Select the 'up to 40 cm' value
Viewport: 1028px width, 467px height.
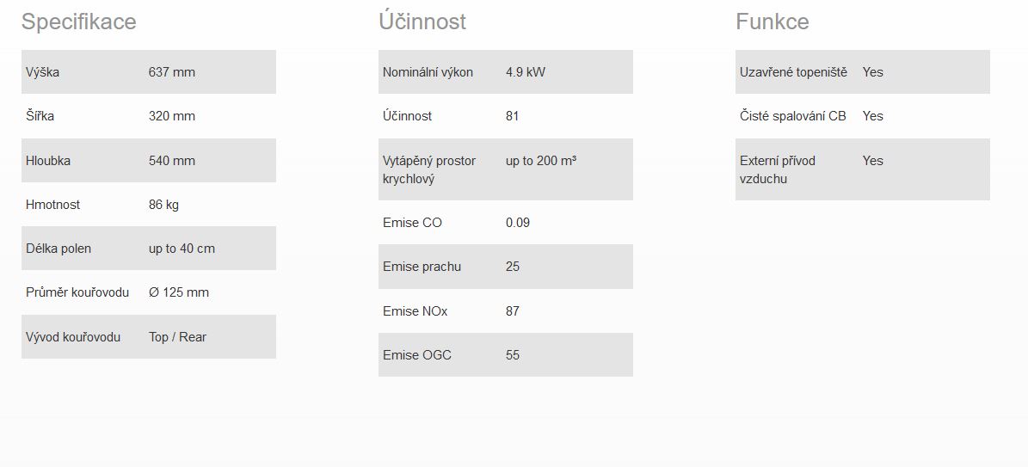182,249
